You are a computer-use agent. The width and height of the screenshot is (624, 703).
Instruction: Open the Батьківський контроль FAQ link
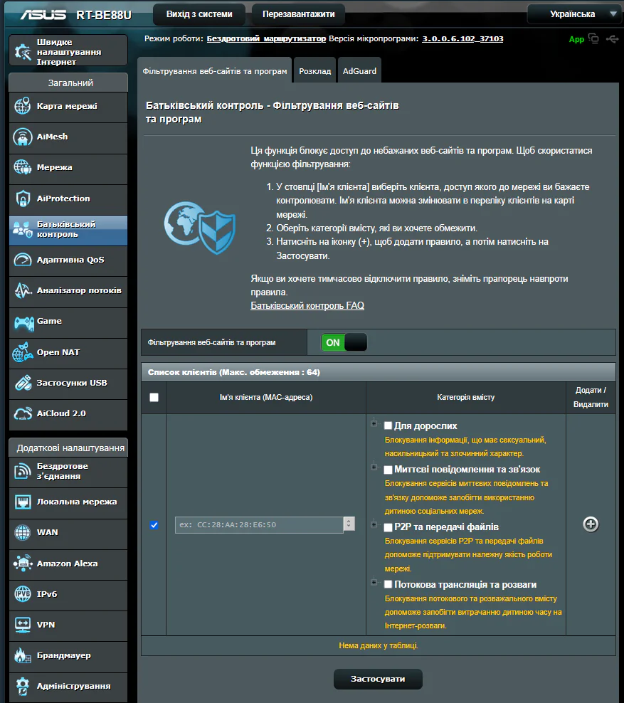tap(307, 306)
